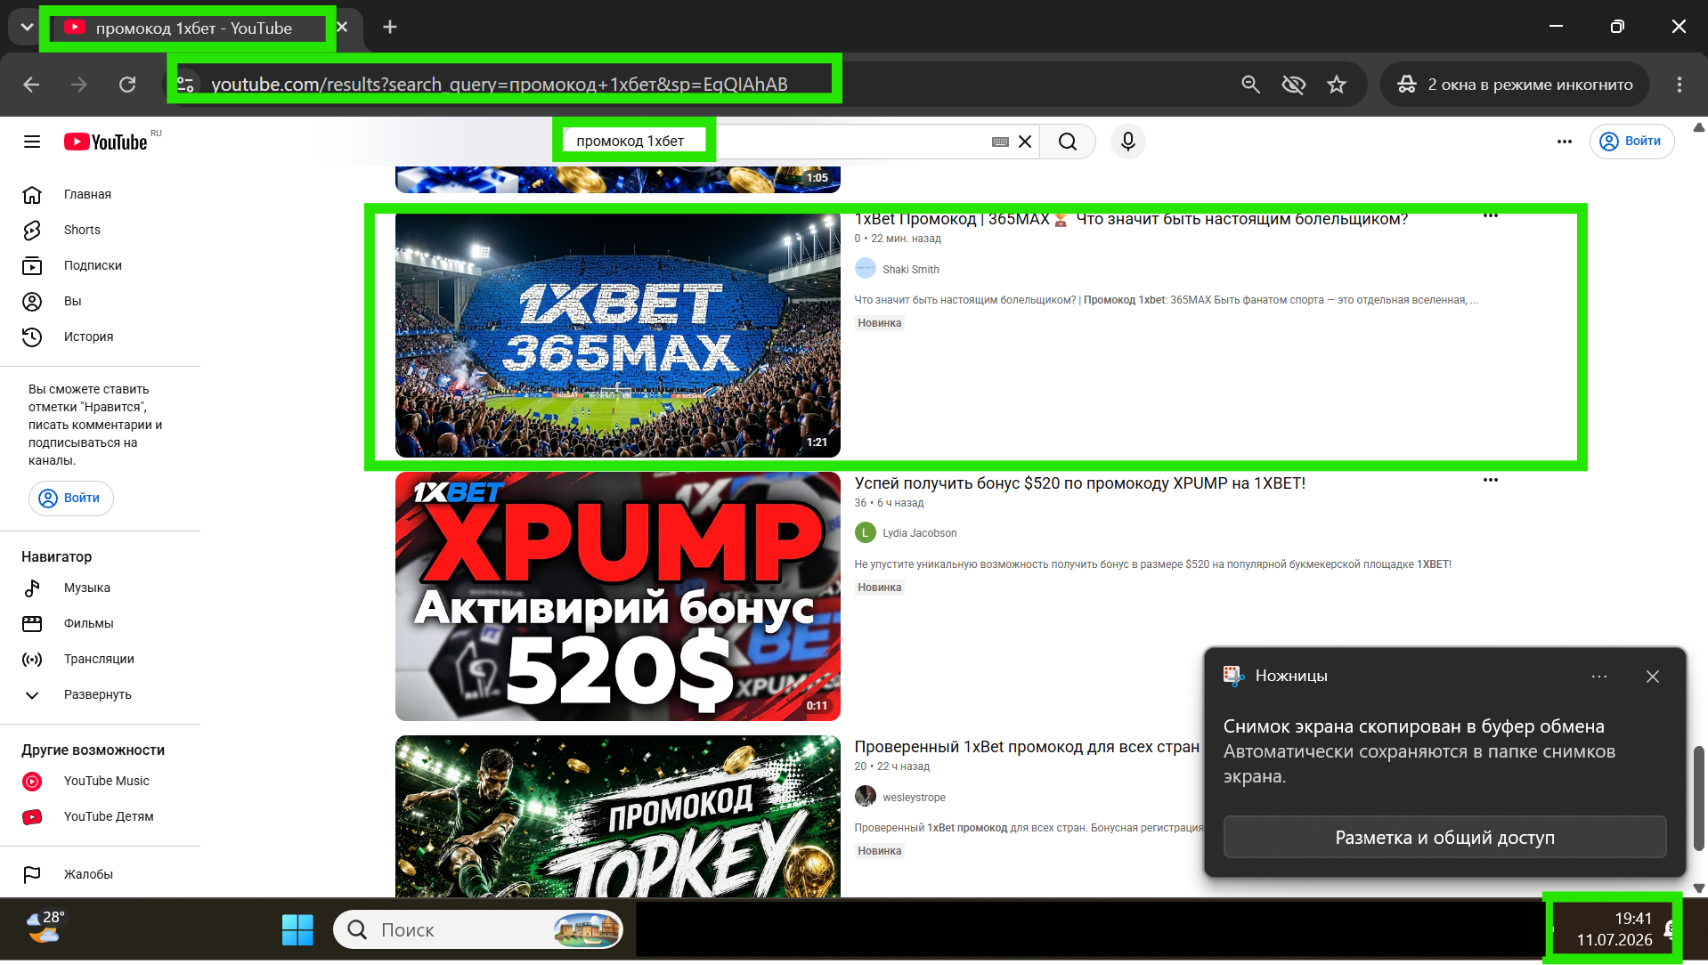
Task: Clear the search query with X
Action: tap(1025, 142)
